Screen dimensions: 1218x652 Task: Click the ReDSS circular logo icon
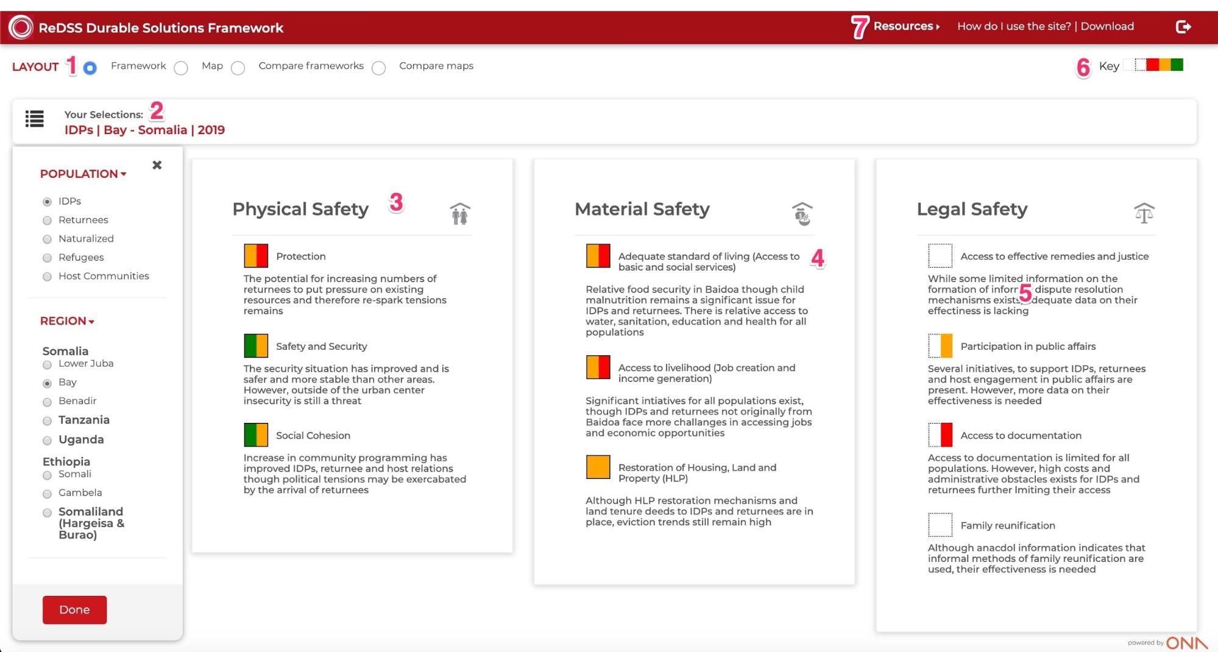(x=21, y=27)
